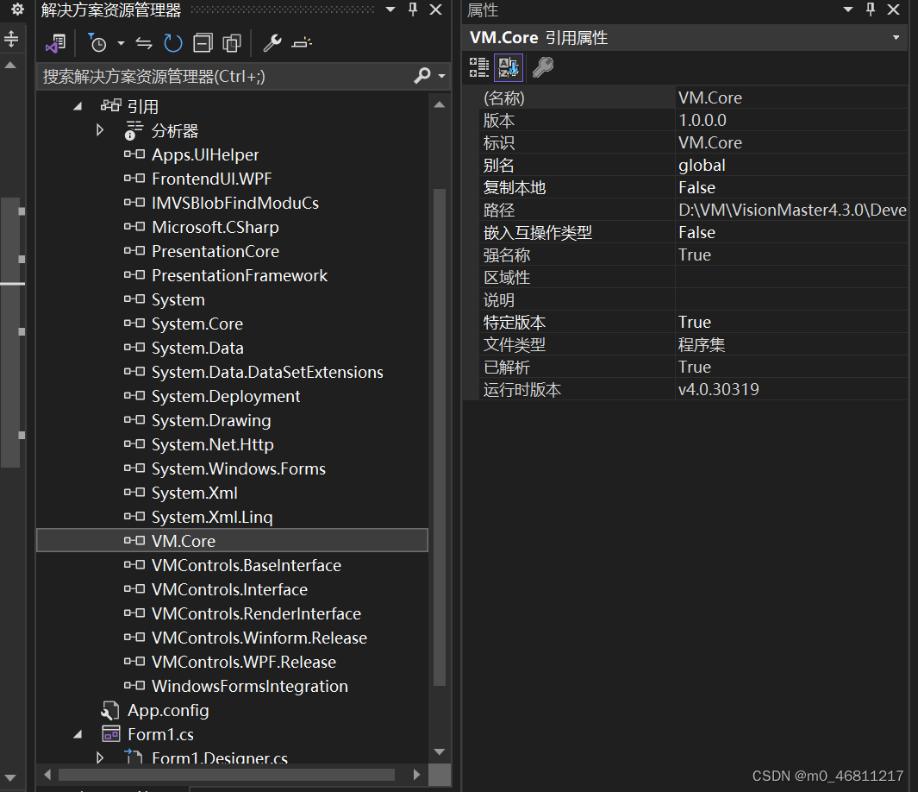Open the Properties wrench icon in Solution Explorer

tap(272, 43)
